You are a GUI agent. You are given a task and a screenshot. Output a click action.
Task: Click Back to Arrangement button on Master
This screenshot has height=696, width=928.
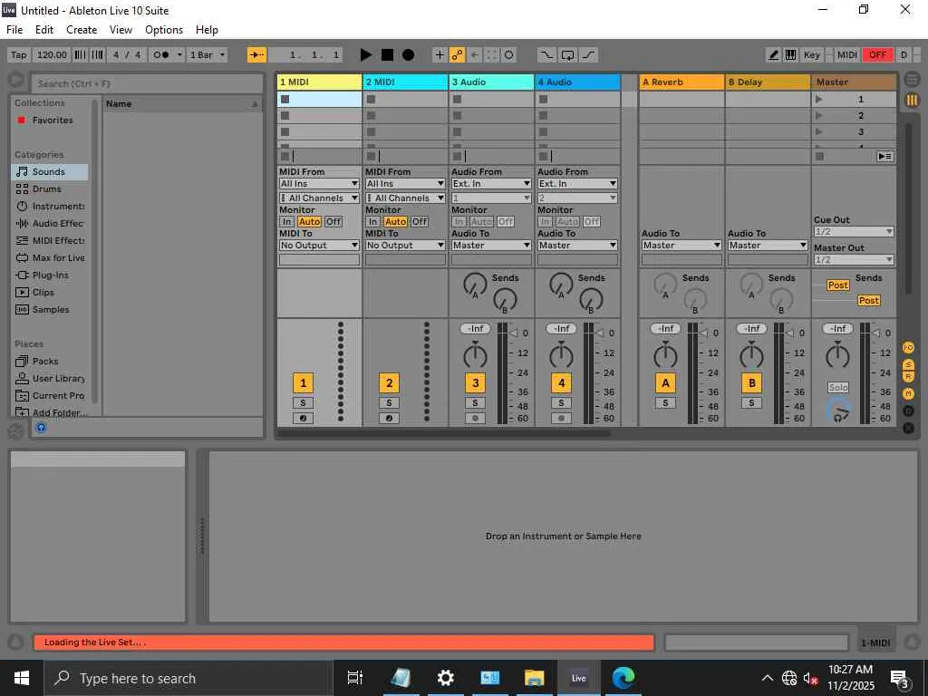pyautogui.click(x=884, y=156)
